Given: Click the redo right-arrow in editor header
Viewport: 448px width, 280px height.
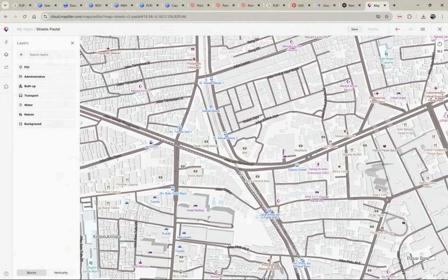Looking at the screenshot, I should pos(410,29).
